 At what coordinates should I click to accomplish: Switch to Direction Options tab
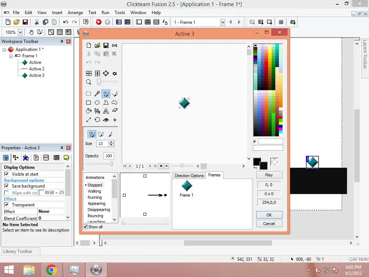(x=189, y=176)
